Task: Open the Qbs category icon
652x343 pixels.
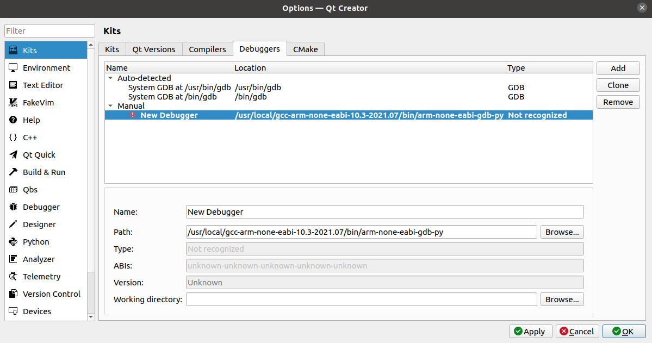Action: click(x=13, y=190)
